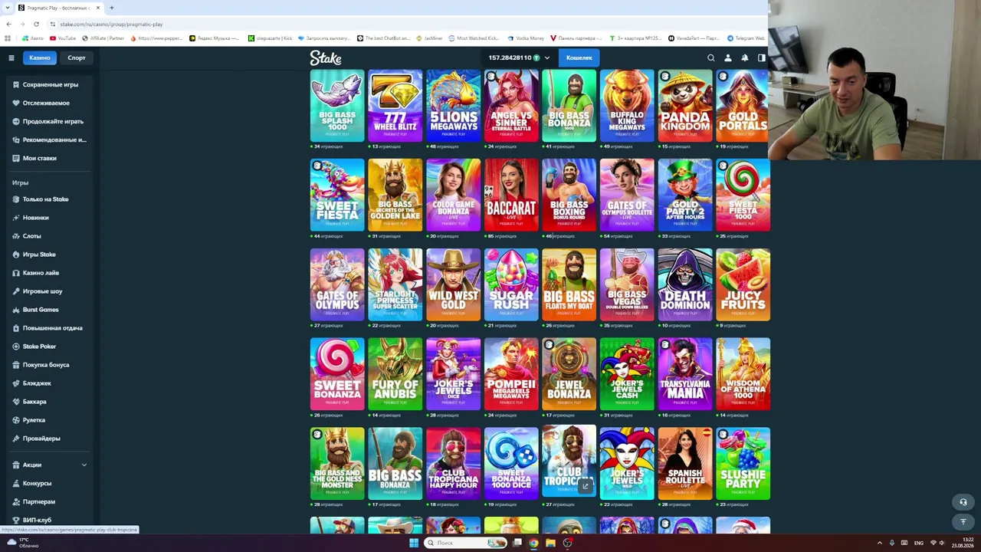The image size is (981, 552).
Task: Open the hamburger sidebar menu icon
Action: 11,58
